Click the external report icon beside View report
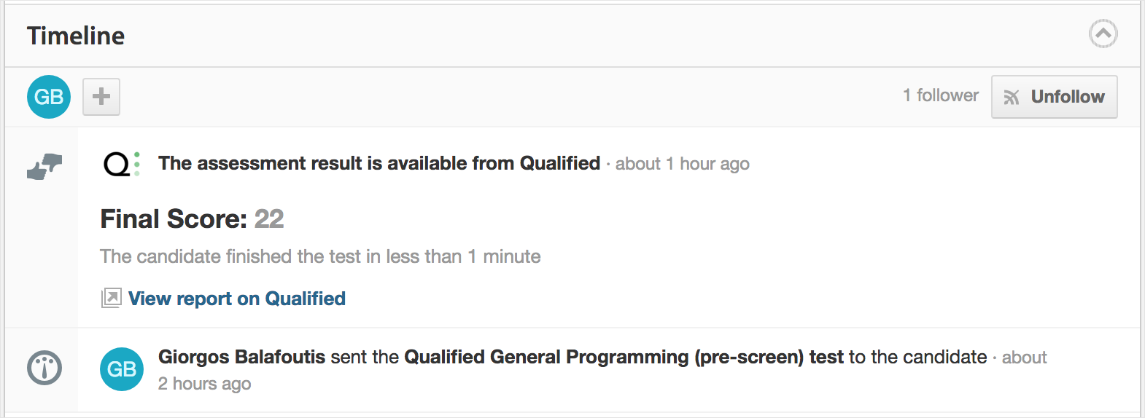 coord(111,299)
